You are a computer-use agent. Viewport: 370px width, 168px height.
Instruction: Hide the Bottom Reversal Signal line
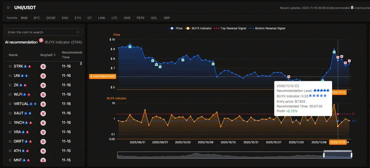click(x=267, y=28)
